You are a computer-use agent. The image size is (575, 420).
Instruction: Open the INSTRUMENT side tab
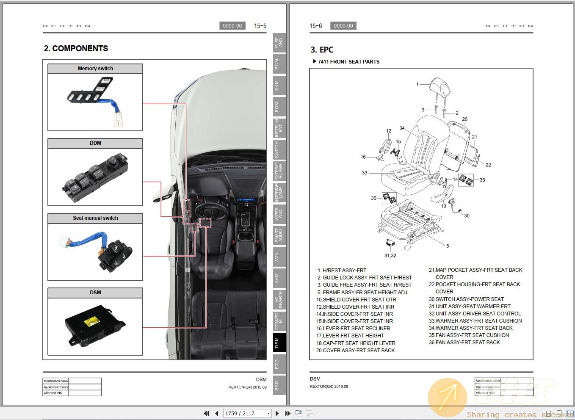pos(279,128)
